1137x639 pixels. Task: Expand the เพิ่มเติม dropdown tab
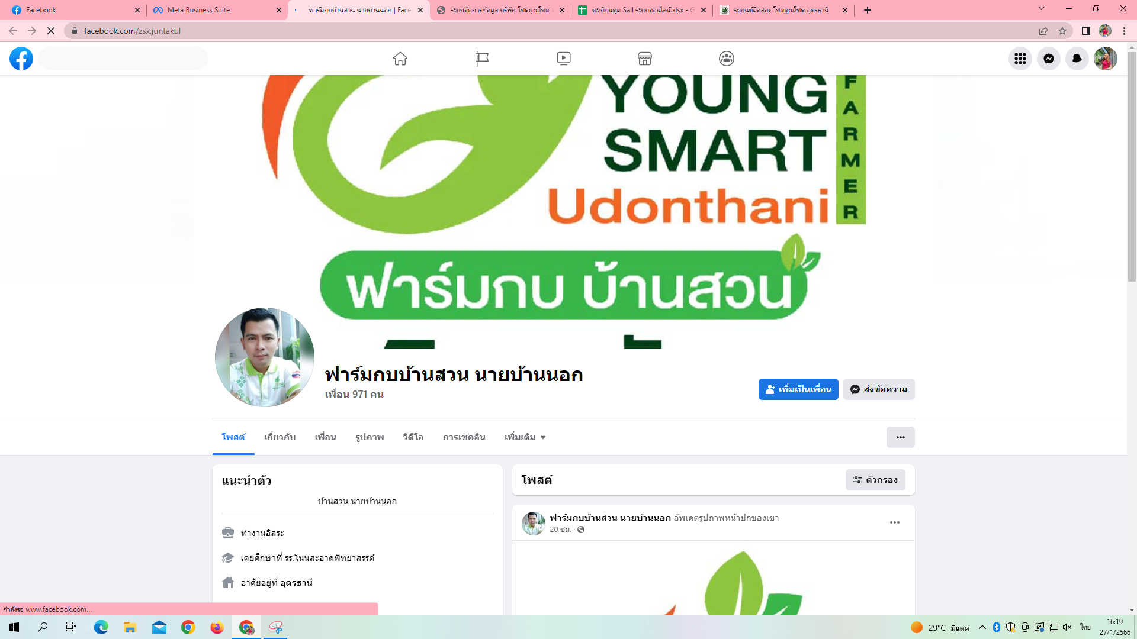[525, 437]
